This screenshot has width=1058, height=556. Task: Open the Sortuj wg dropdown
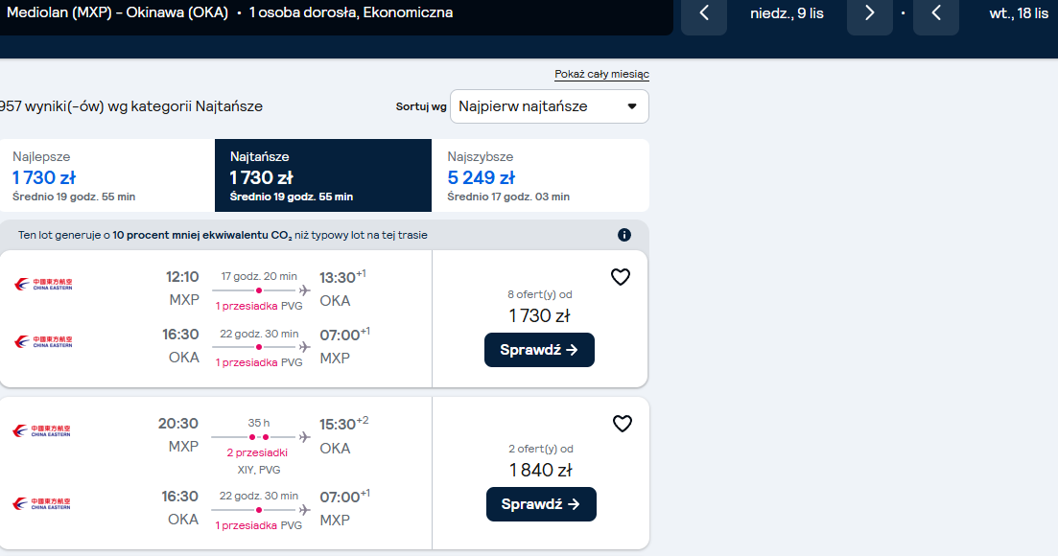pos(550,106)
